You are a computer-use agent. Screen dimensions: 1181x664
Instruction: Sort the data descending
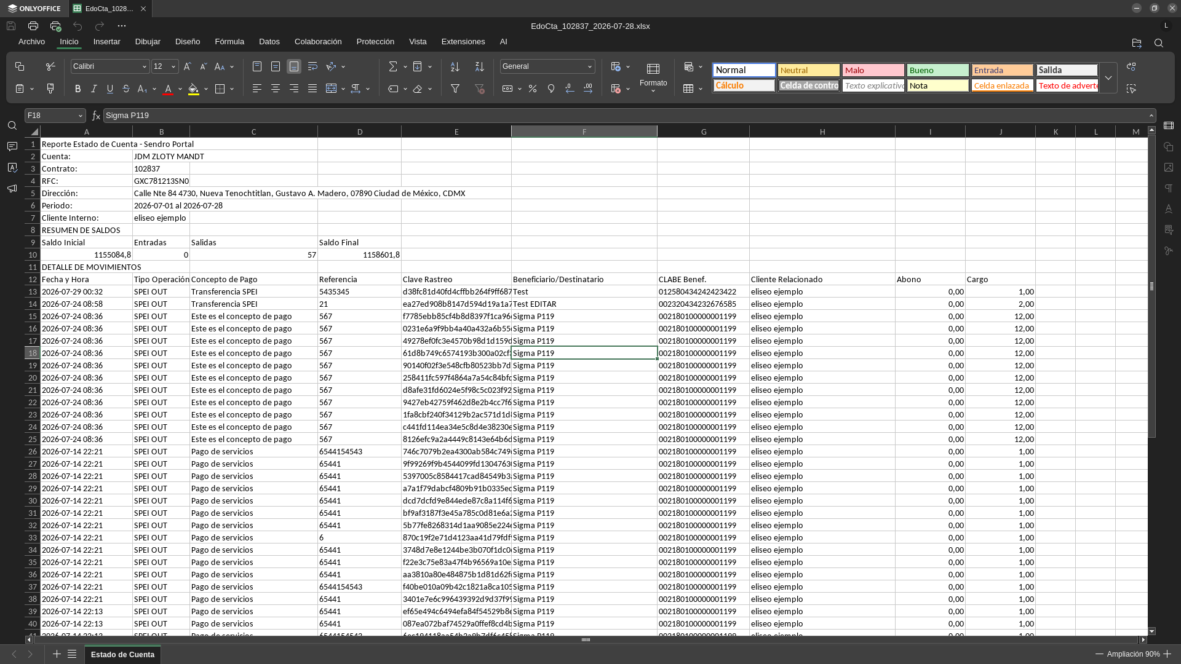coord(480,66)
